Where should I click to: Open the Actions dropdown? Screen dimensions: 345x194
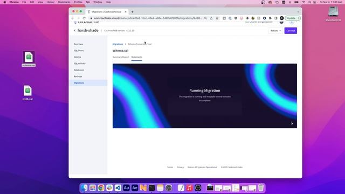pos(275,31)
